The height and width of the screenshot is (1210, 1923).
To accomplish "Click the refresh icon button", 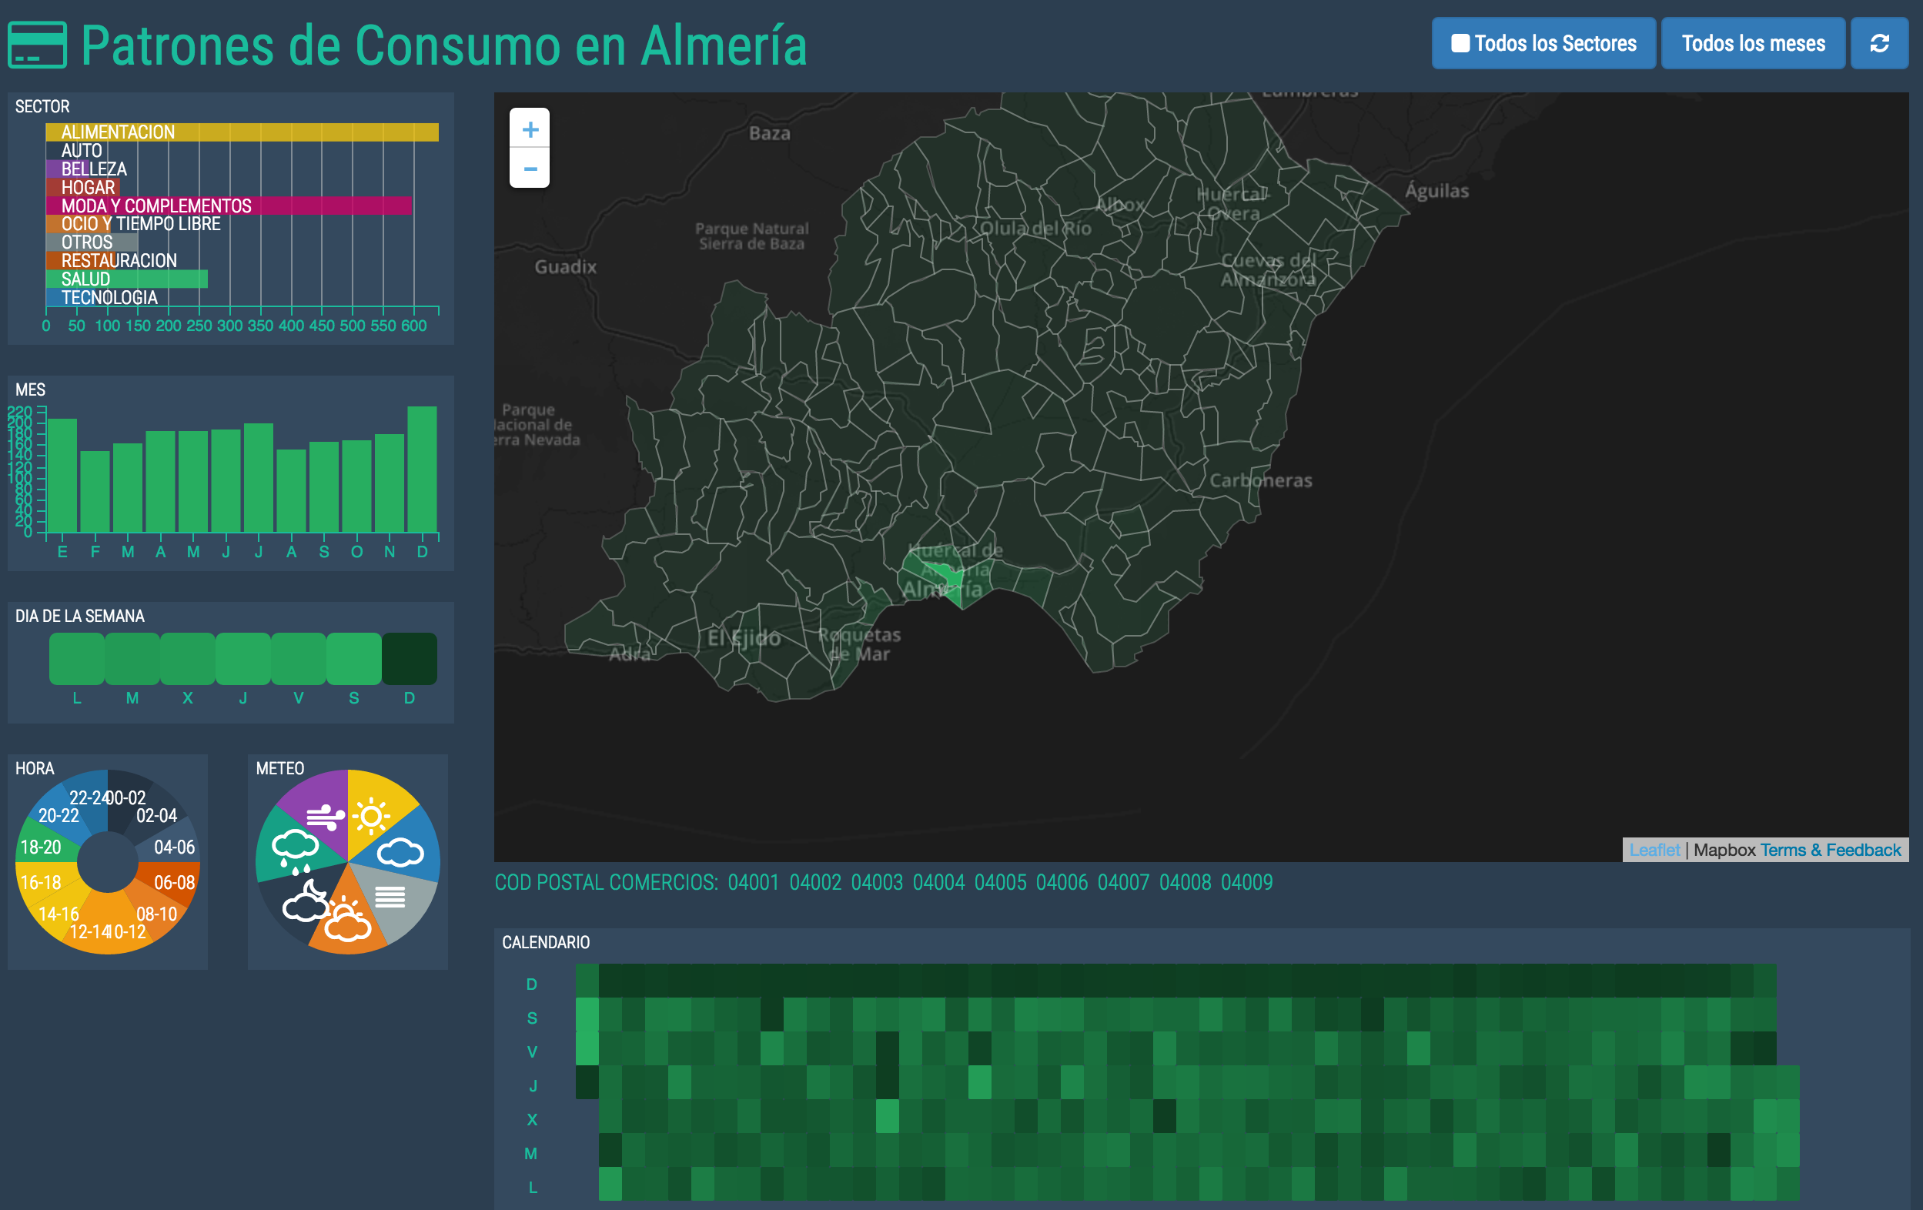I will 1879,43.
